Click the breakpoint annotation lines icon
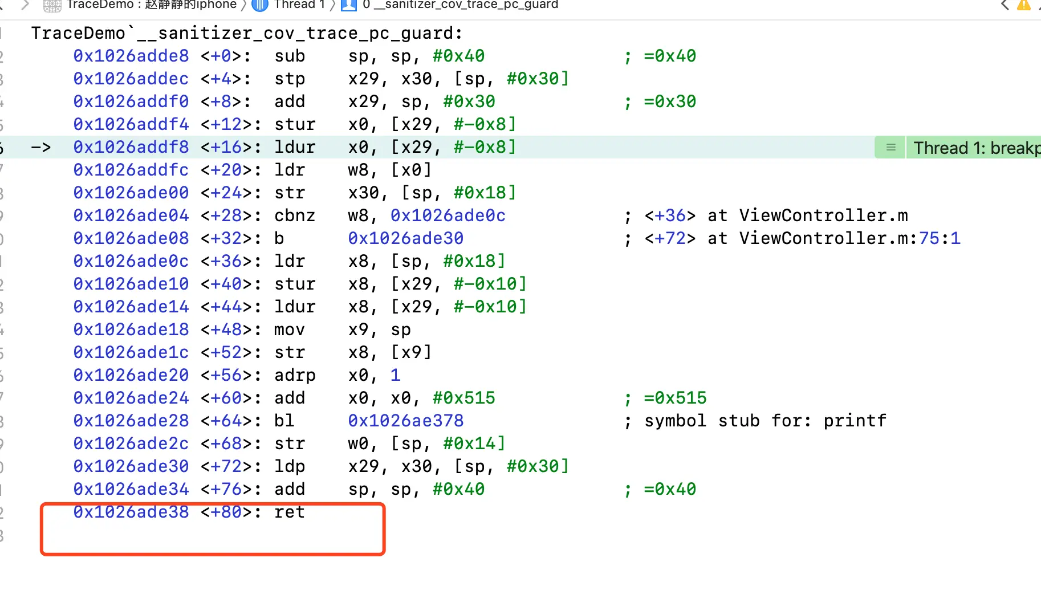The width and height of the screenshot is (1041, 594). click(890, 148)
